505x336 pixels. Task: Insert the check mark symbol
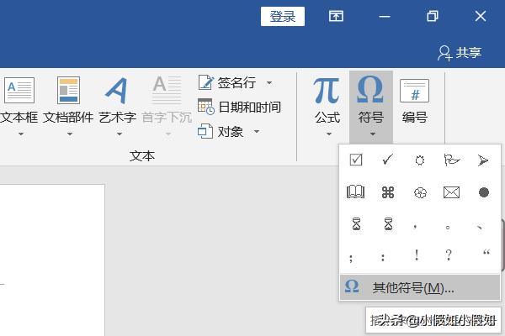tap(388, 160)
